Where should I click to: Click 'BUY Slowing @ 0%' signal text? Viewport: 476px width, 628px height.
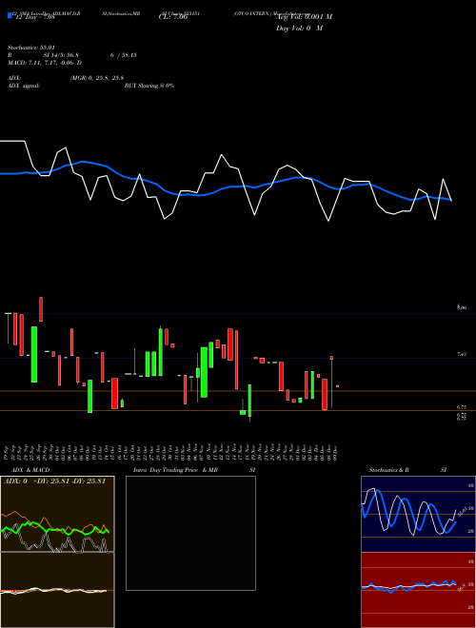point(149,86)
